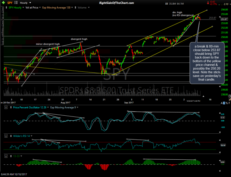
Task: Click the 0.13 oscillator value label
Action: tap(222, 118)
